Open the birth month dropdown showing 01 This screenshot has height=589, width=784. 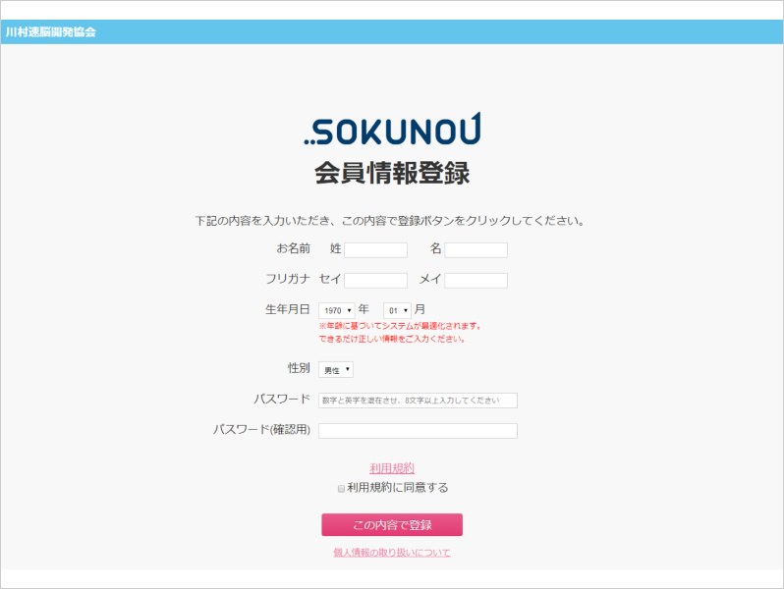[x=397, y=310]
